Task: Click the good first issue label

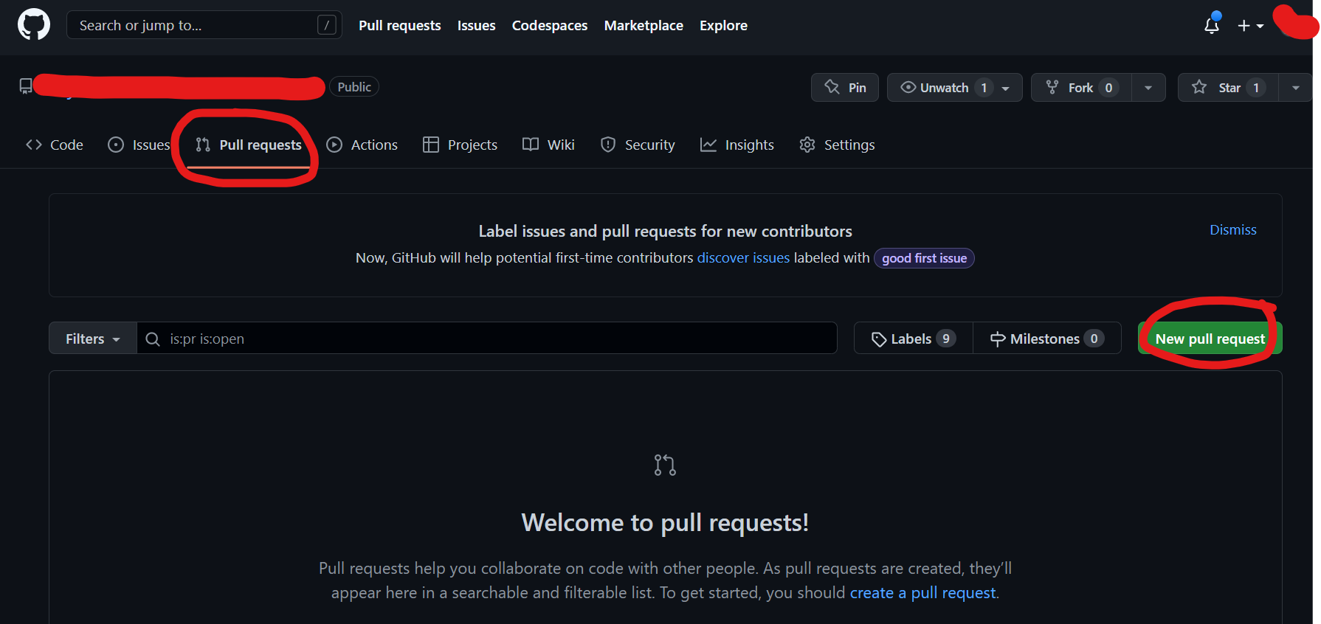Action: 924,258
